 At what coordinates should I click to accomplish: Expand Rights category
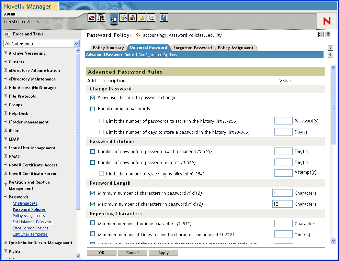[5, 251]
